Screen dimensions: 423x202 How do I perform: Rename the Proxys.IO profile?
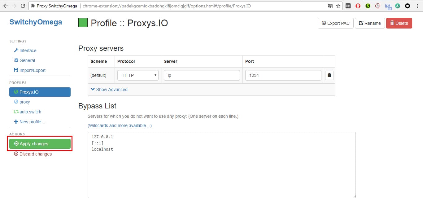(370, 23)
